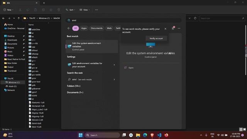
Task: Select the Documents filter tab in search panel
Action: pos(96,28)
